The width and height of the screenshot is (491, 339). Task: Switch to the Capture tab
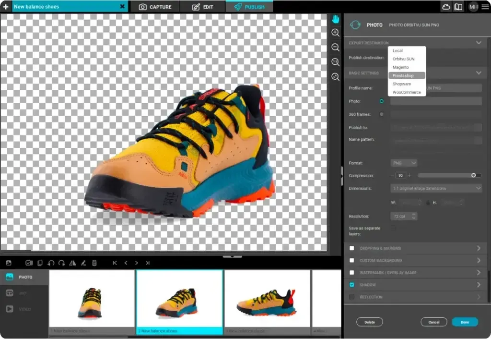(155, 7)
